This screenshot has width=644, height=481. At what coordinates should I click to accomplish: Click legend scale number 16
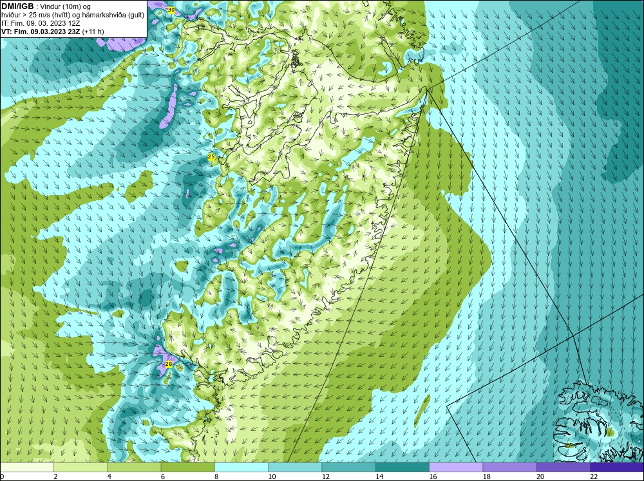[433, 476]
